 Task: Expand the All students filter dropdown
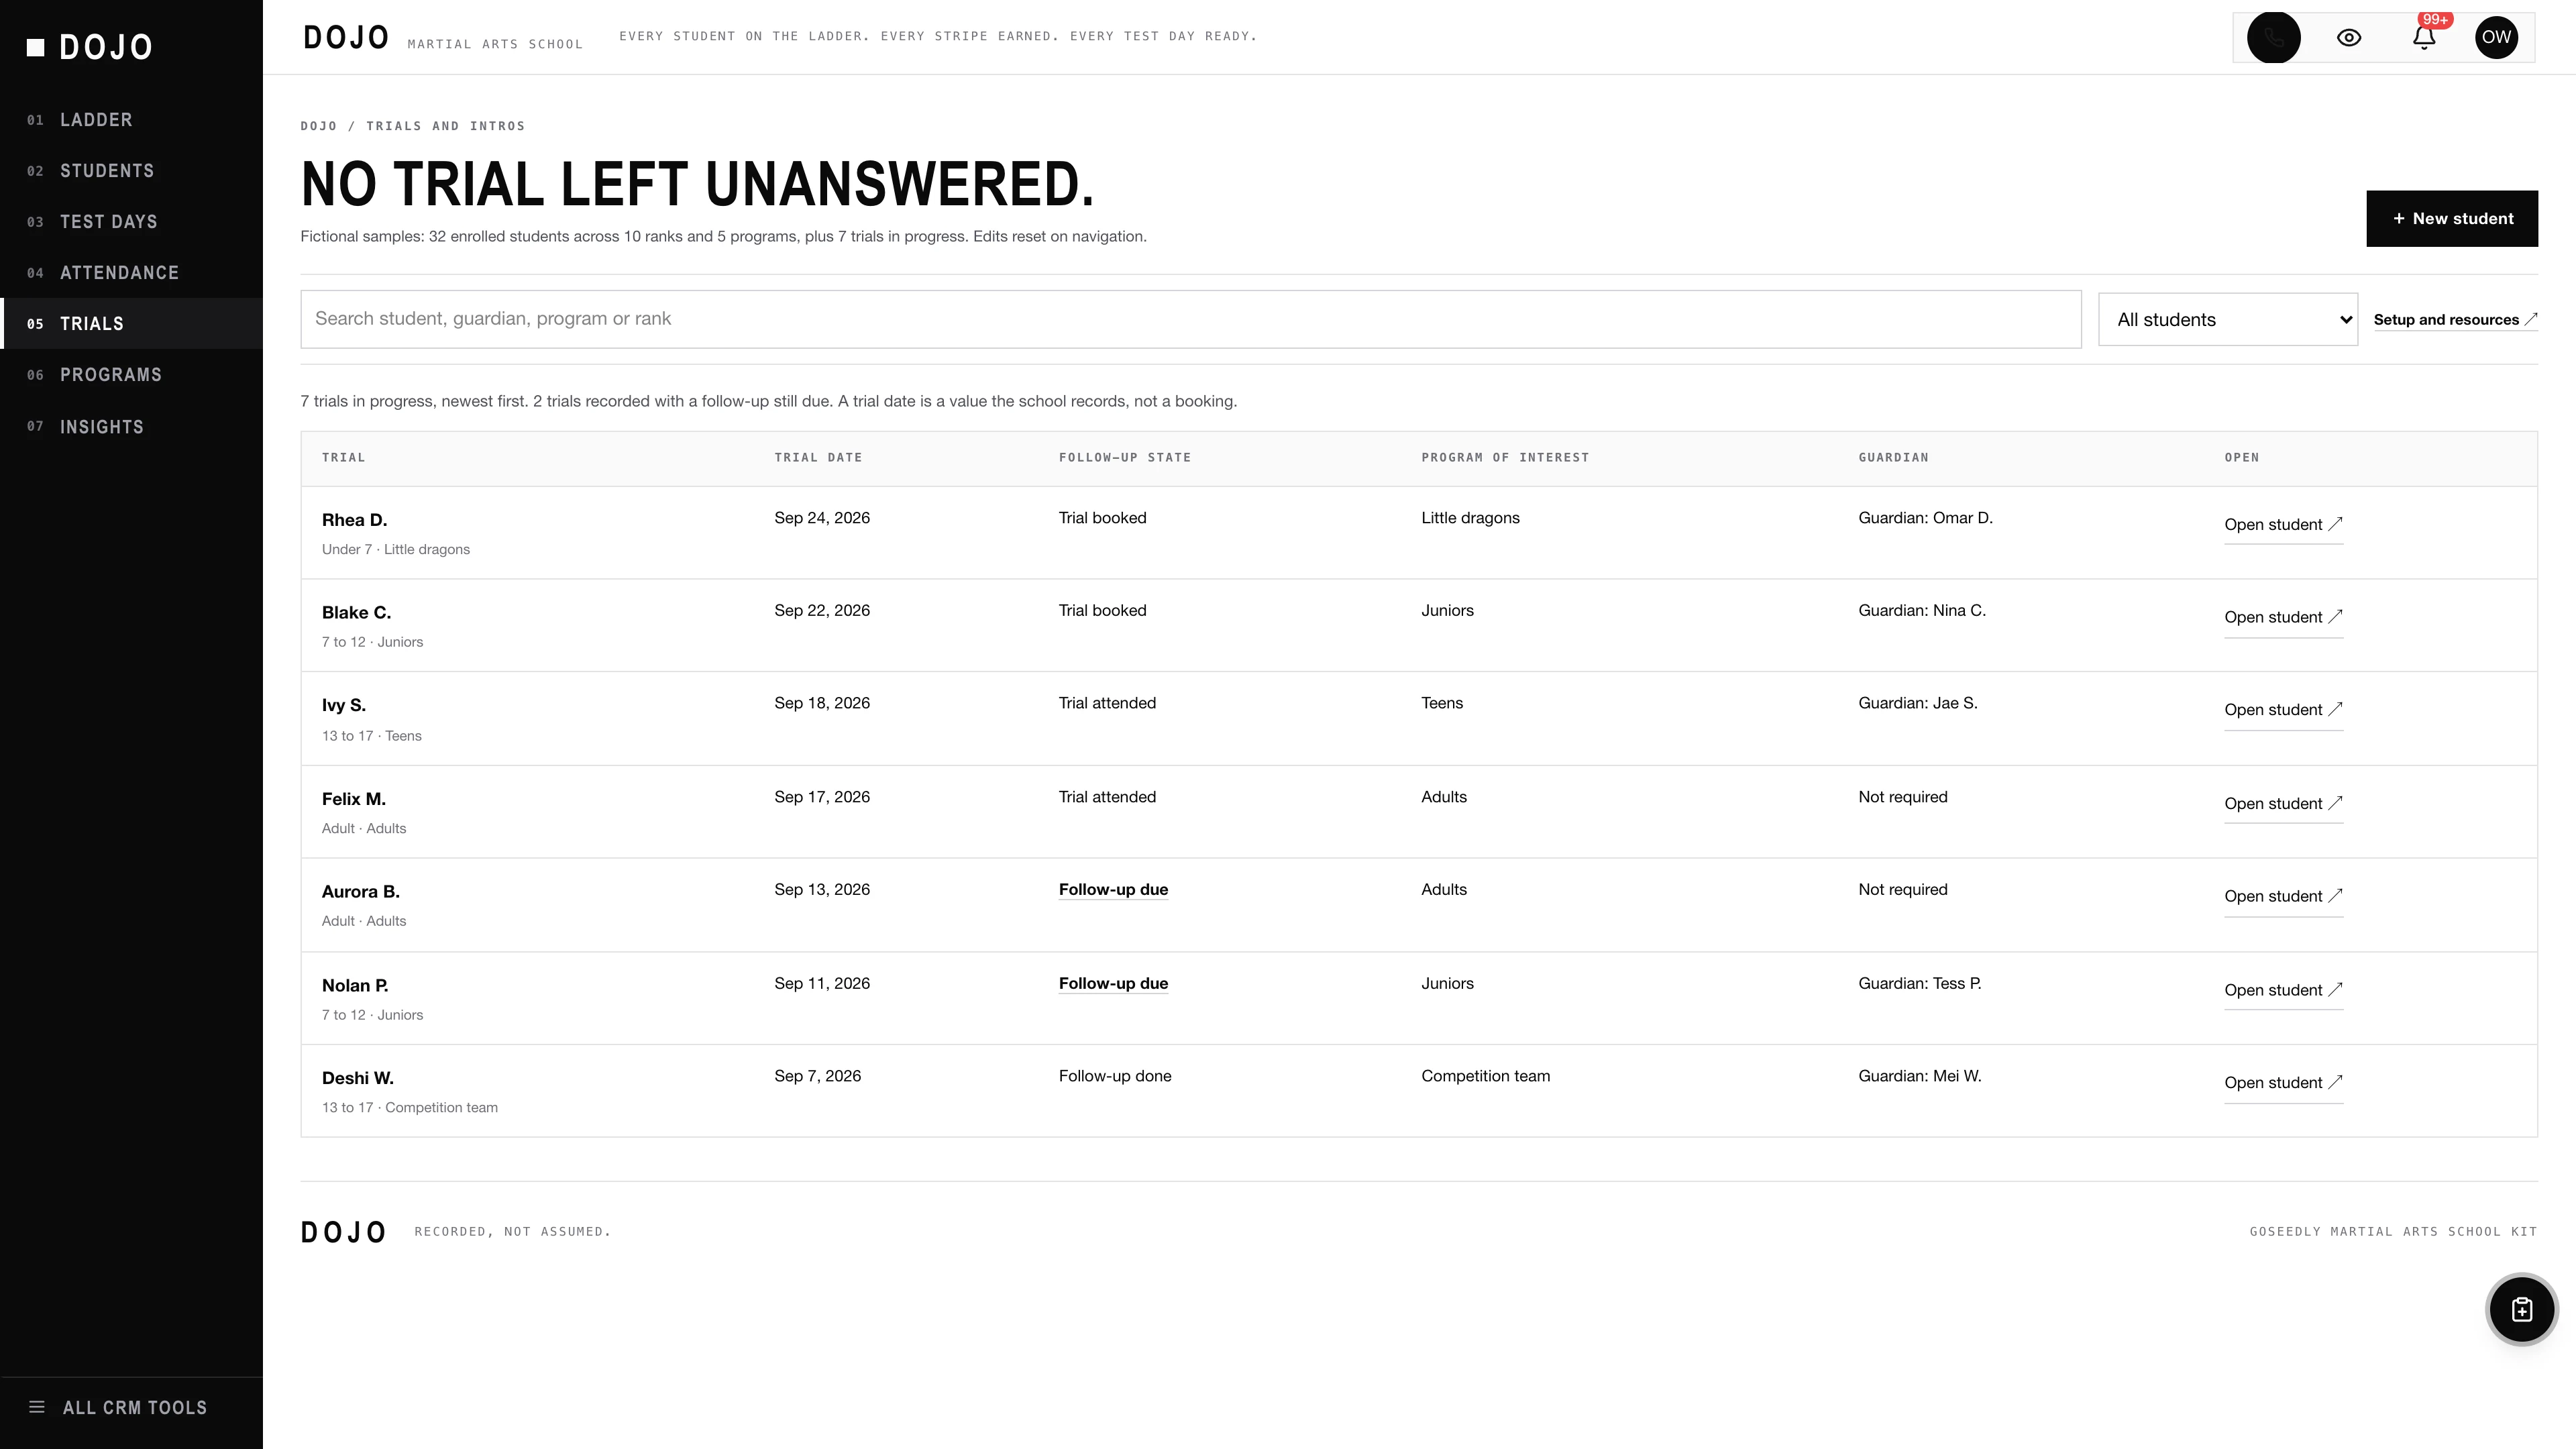point(2227,320)
